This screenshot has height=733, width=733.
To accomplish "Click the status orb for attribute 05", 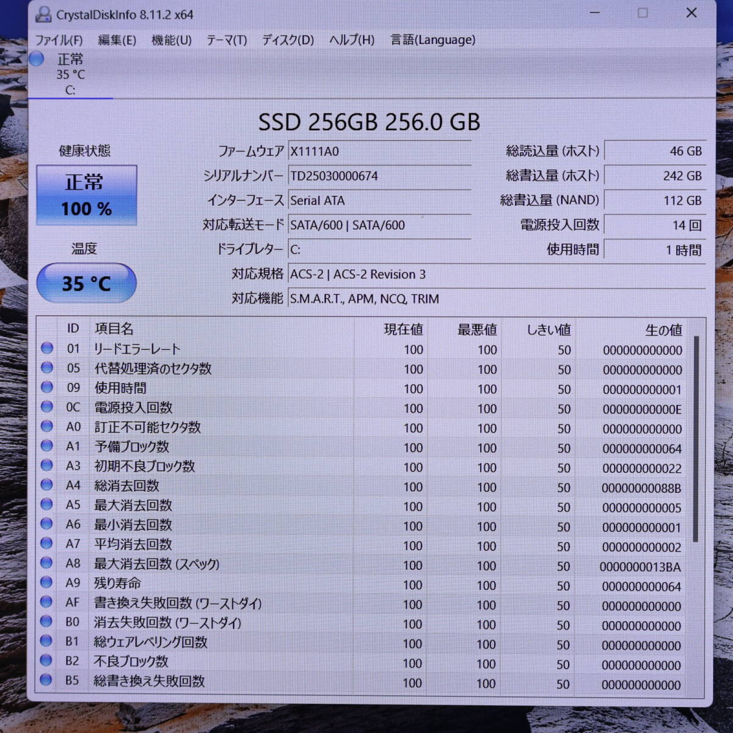I will (x=47, y=368).
